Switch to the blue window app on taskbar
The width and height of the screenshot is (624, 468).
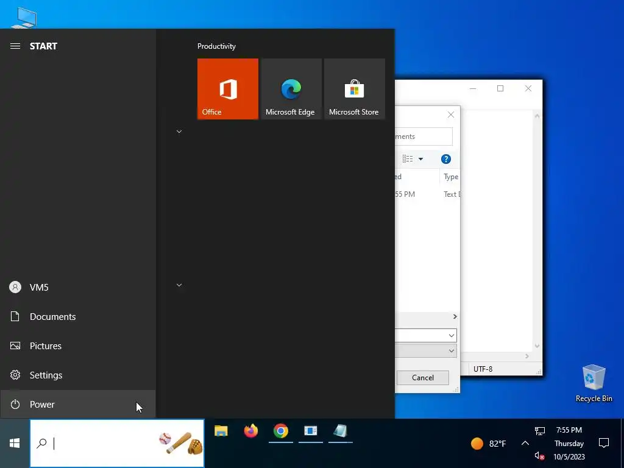[311, 431]
